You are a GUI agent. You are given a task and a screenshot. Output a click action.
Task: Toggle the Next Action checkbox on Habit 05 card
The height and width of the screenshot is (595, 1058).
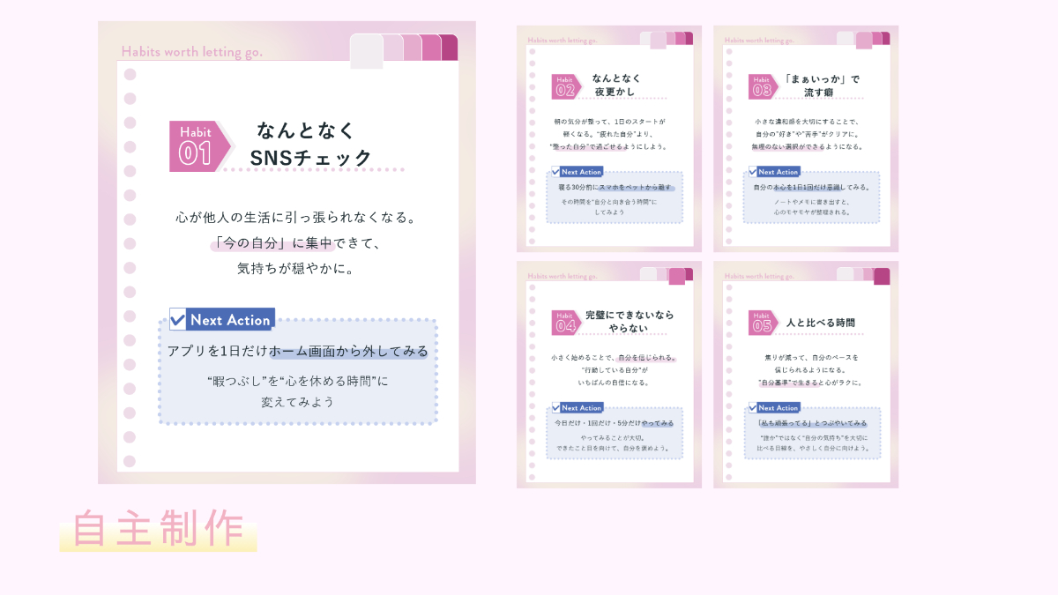(753, 408)
